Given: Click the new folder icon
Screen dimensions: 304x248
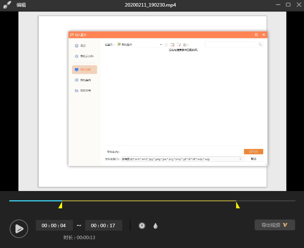Looking at the screenshot, I should pyautogui.click(x=179, y=45).
